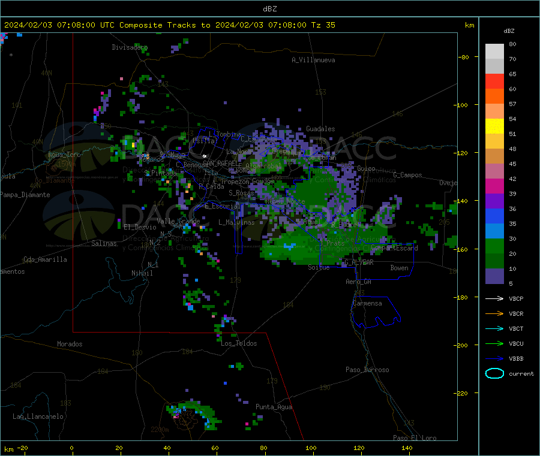
Task: Click the white VBCP arrow in legend
Action: (x=494, y=298)
